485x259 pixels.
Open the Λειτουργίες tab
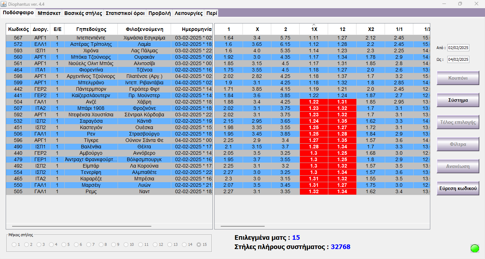[x=189, y=13]
